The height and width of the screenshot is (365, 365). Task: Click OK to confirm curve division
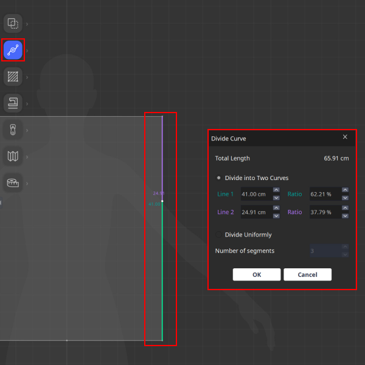(256, 274)
